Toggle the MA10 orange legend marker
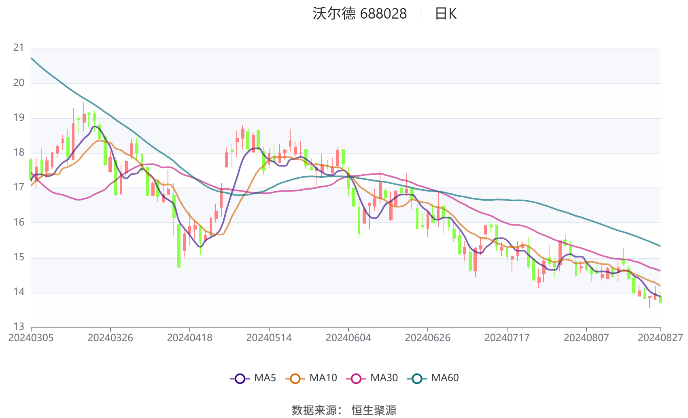The image size is (688, 418). coord(295,378)
